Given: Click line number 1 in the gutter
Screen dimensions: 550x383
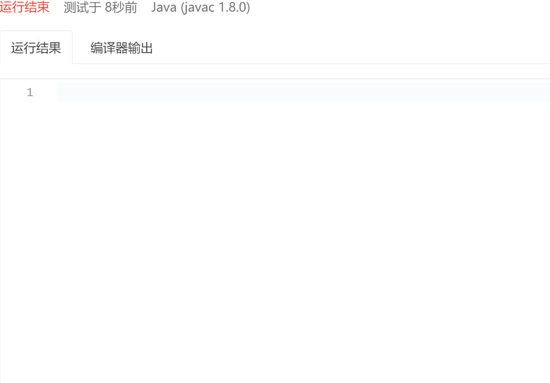Looking at the screenshot, I should 30,92.
